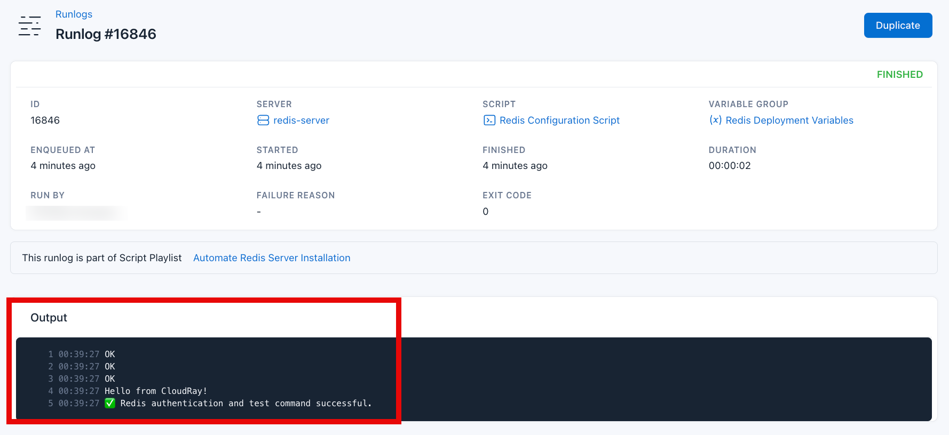Click the Output section heading
Viewport: 949px width, 435px height.
click(x=49, y=318)
